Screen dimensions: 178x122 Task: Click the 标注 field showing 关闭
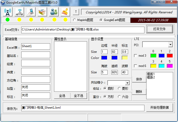(36, 96)
